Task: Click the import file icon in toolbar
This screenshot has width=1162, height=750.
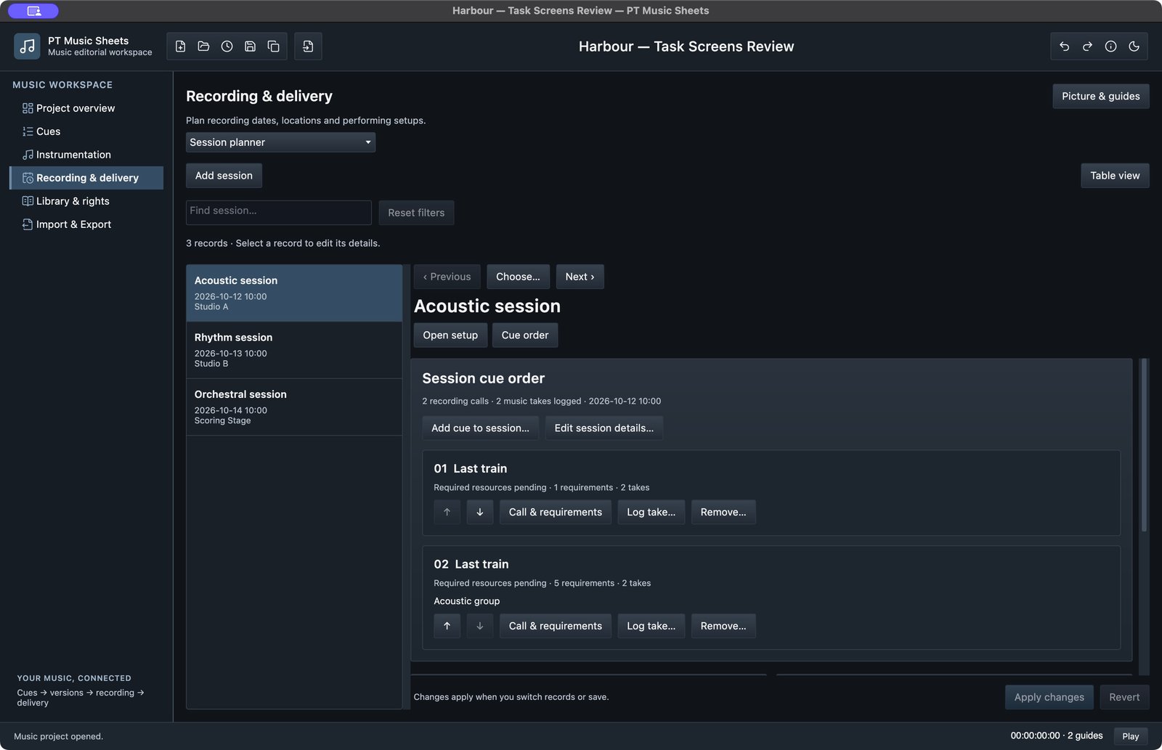Action: tap(308, 46)
